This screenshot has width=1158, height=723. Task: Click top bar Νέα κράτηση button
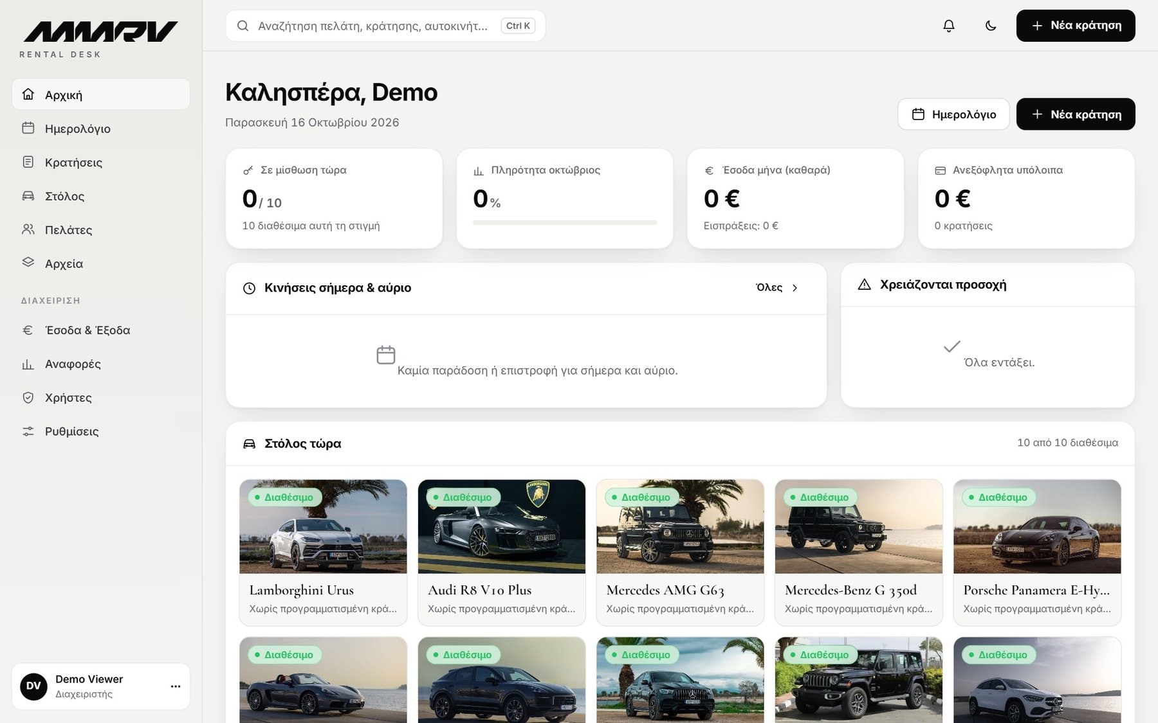tap(1076, 26)
